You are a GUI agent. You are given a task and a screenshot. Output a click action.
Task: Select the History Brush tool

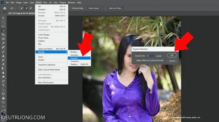click(x=3, y=60)
